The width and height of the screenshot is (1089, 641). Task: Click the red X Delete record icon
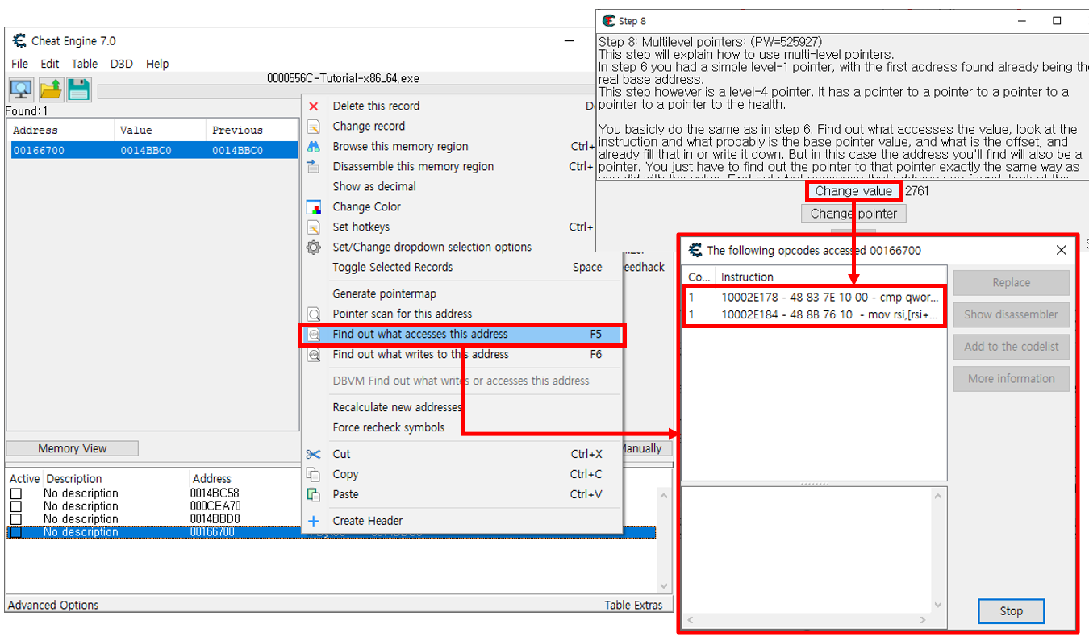tap(315, 106)
